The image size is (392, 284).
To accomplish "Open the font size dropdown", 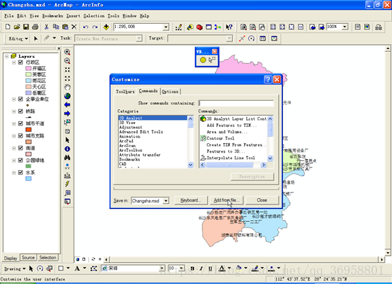I will 182,268.
